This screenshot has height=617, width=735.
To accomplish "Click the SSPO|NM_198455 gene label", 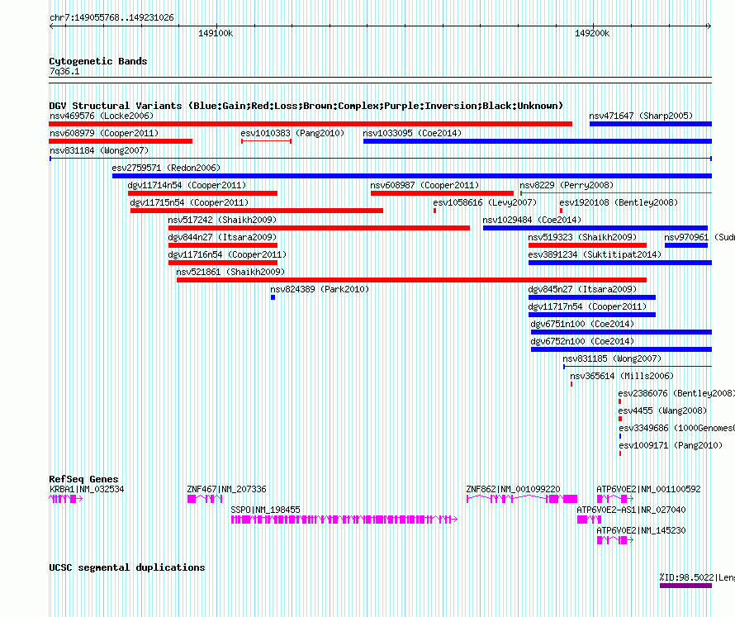I will [266, 510].
